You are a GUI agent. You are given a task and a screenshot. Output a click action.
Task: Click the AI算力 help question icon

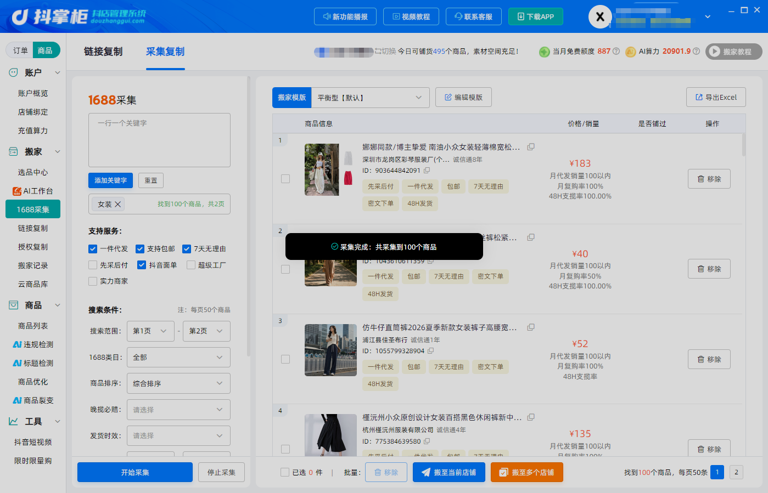pyautogui.click(x=696, y=51)
